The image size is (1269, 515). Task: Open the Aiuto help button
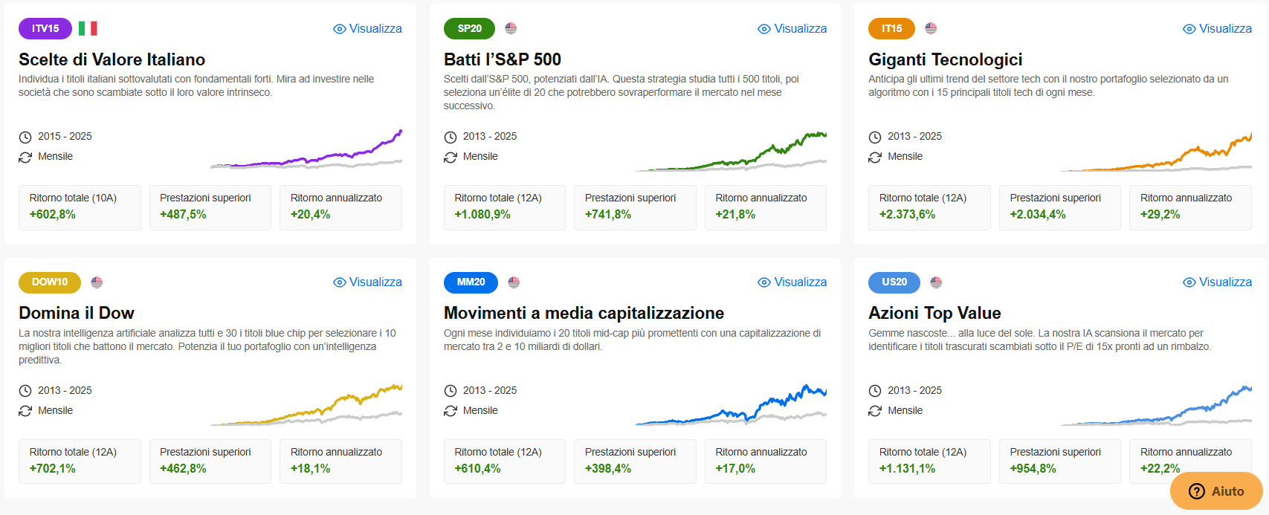[x=1216, y=491]
